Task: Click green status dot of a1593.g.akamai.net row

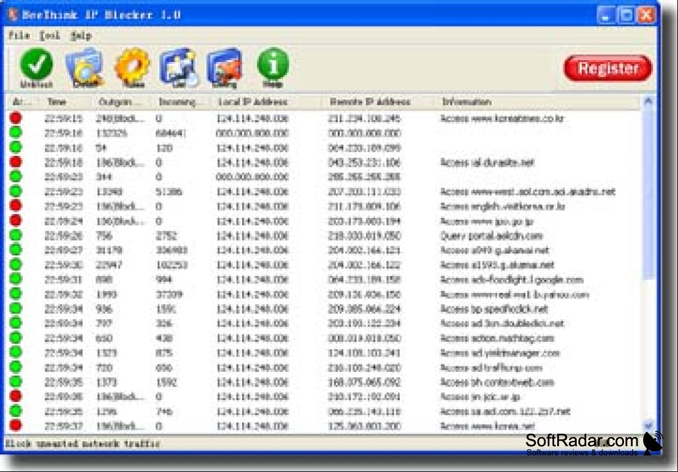Action: coord(16,264)
